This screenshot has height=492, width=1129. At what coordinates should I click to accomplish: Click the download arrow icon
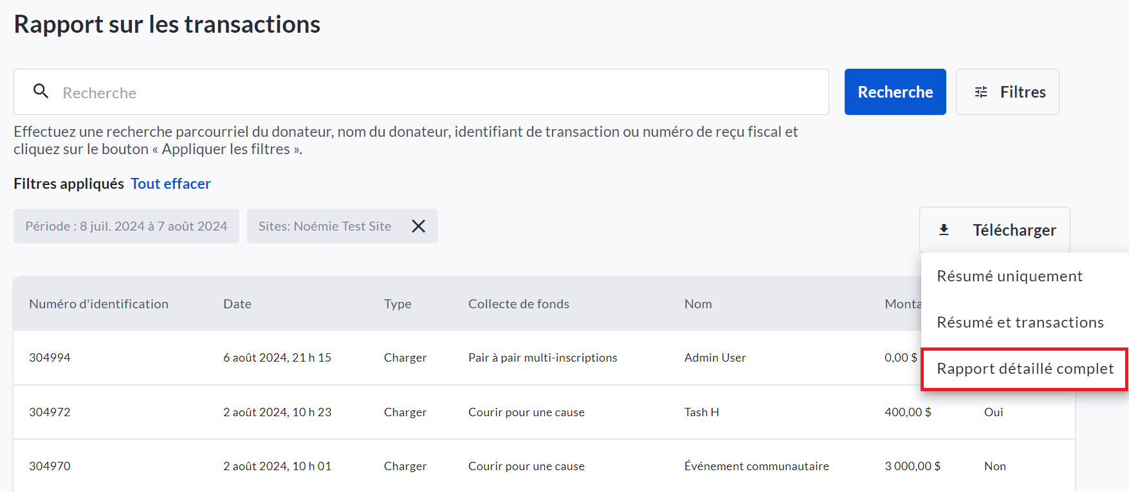pyautogui.click(x=944, y=230)
